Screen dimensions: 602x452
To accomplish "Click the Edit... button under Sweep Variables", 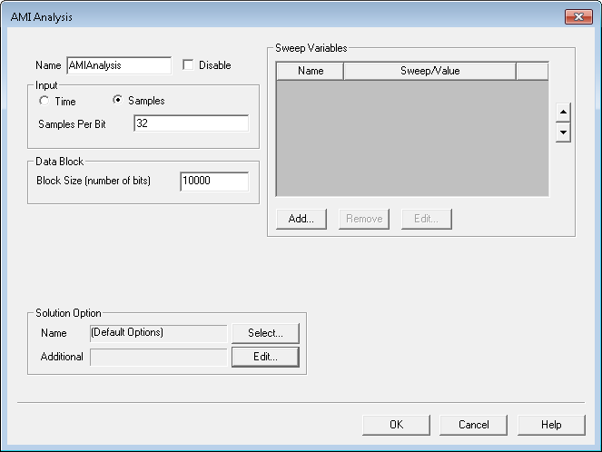I will click(426, 219).
